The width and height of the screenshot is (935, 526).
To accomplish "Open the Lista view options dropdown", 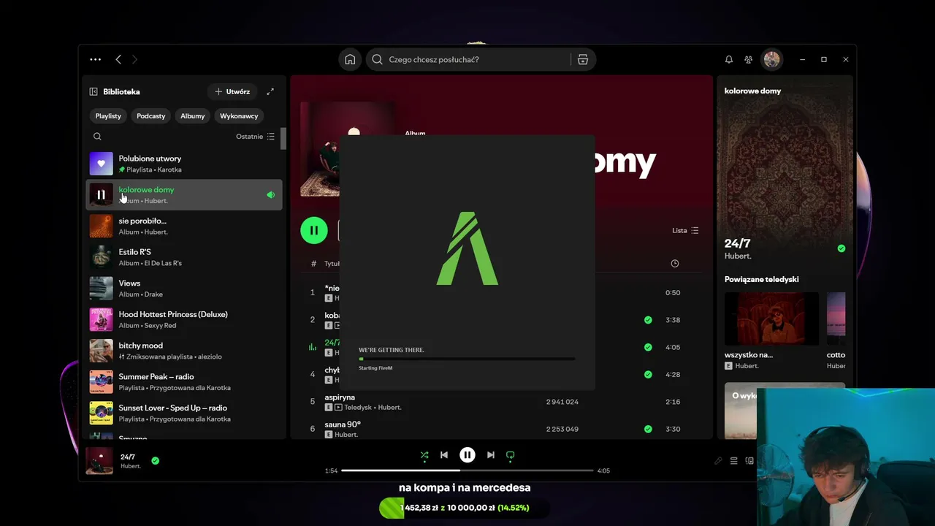I will (686, 230).
